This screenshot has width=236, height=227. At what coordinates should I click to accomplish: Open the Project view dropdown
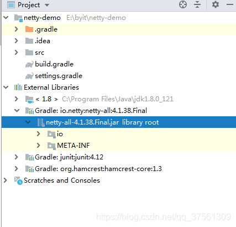pos(47,5)
